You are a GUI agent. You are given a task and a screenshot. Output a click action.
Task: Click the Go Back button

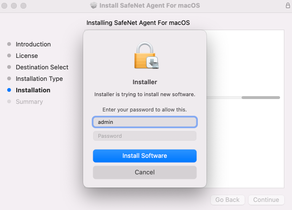[227, 200]
